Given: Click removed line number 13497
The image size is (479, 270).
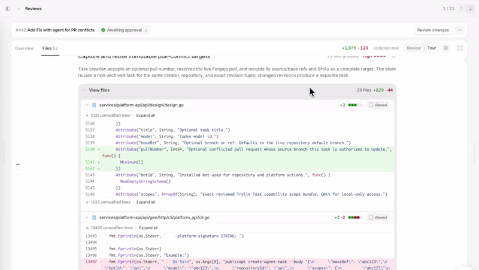Looking at the screenshot, I should coord(91,262).
